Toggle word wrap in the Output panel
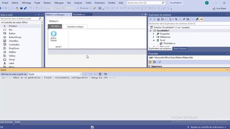Image resolution: width=230 pixels, height=129 pixels. [x=105, y=74]
